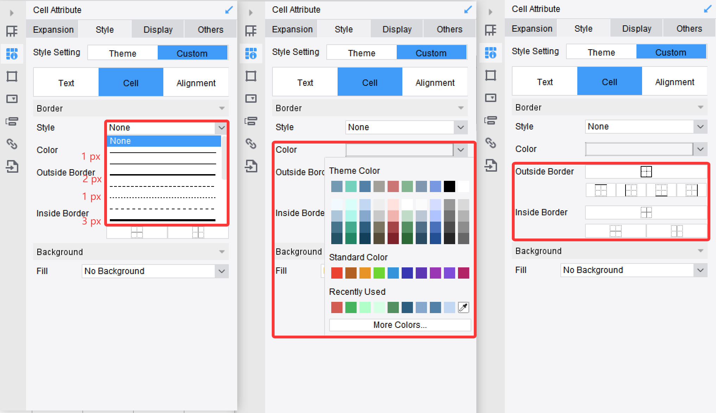
Task: Select Text segment in left panel
Action: [66, 83]
